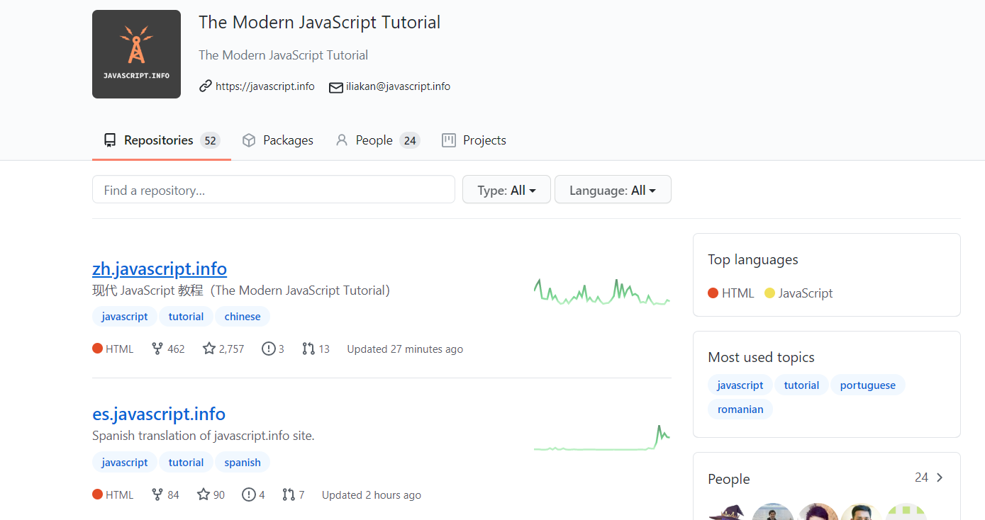Select the portuguese topic tag

[867, 385]
